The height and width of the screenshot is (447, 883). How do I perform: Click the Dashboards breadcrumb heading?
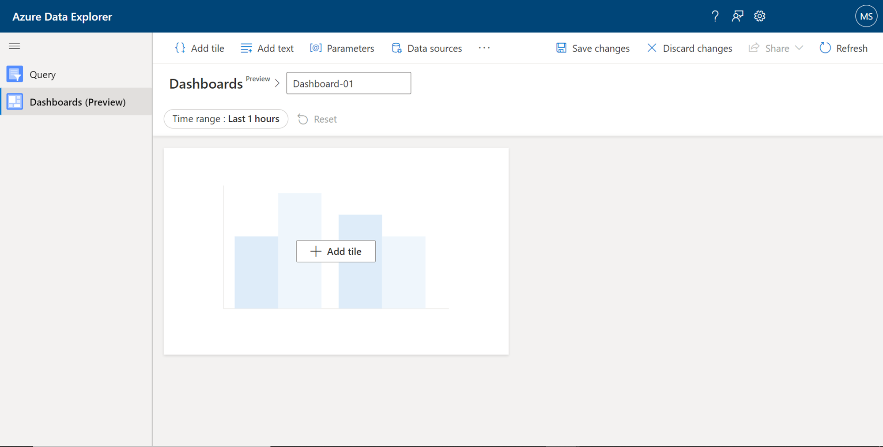(x=206, y=84)
